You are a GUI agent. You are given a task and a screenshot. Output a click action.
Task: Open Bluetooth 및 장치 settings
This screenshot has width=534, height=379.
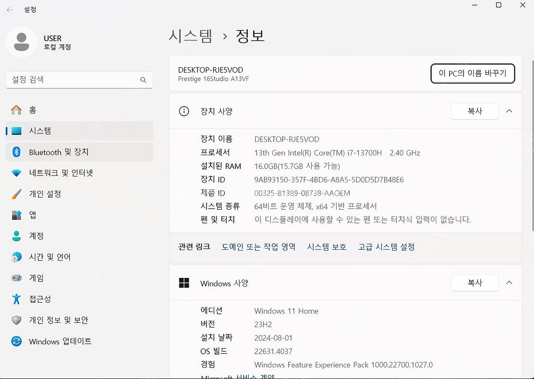pyautogui.click(x=79, y=152)
